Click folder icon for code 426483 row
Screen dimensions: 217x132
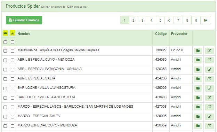[198, 98]
